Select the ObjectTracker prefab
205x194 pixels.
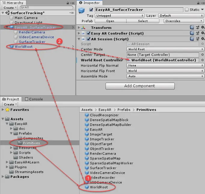click(x=99, y=149)
